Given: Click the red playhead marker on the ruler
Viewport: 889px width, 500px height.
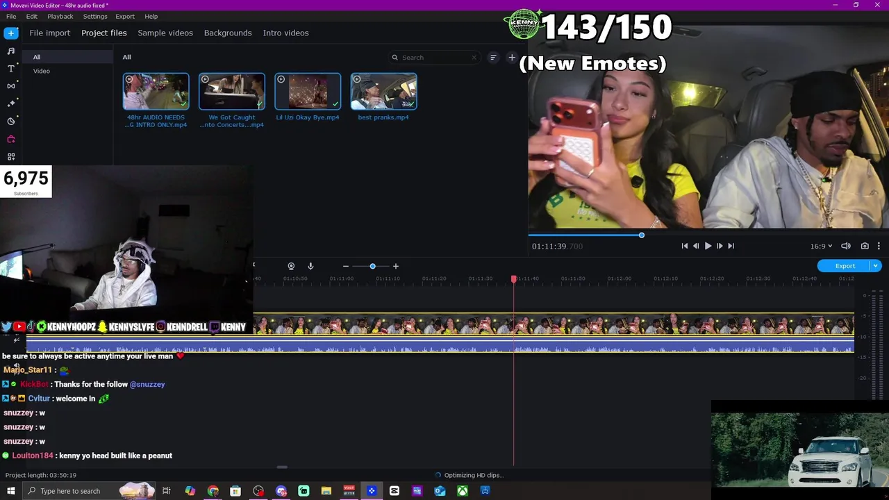Looking at the screenshot, I should 514,278.
